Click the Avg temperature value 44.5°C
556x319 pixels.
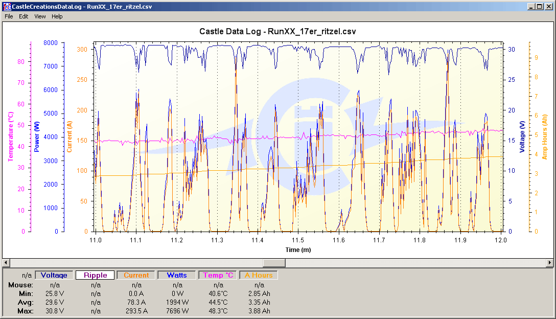(x=218, y=302)
